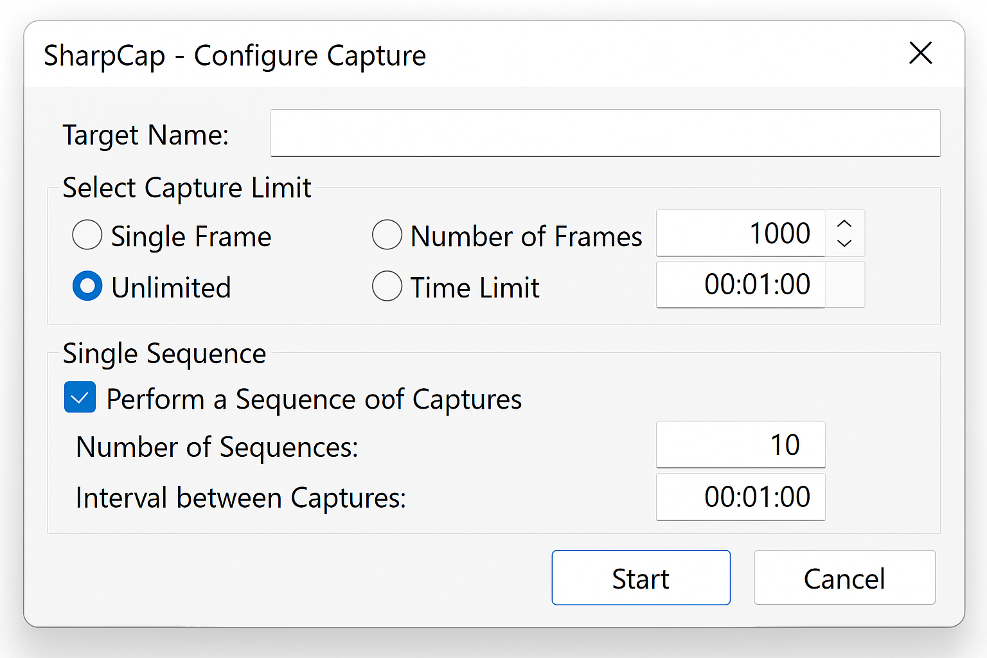
Task: Choose the Time Limit radio button
Action: [x=387, y=286]
